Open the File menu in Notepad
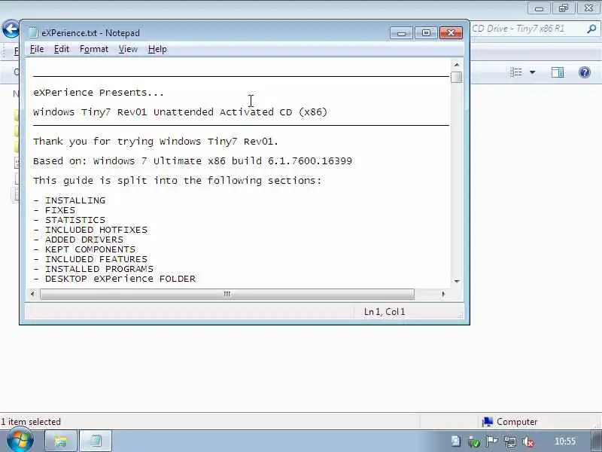 point(37,49)
